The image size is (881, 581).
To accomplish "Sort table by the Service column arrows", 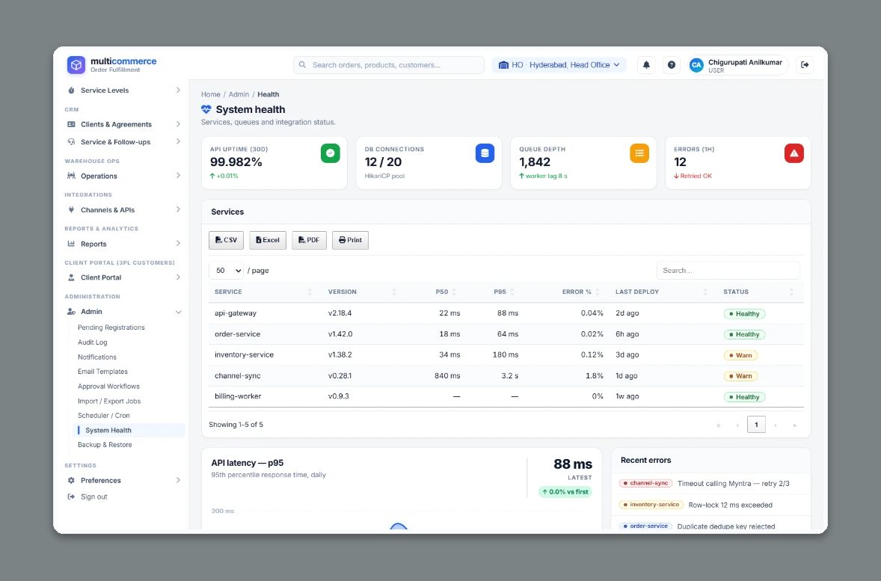I will point(310,292).
